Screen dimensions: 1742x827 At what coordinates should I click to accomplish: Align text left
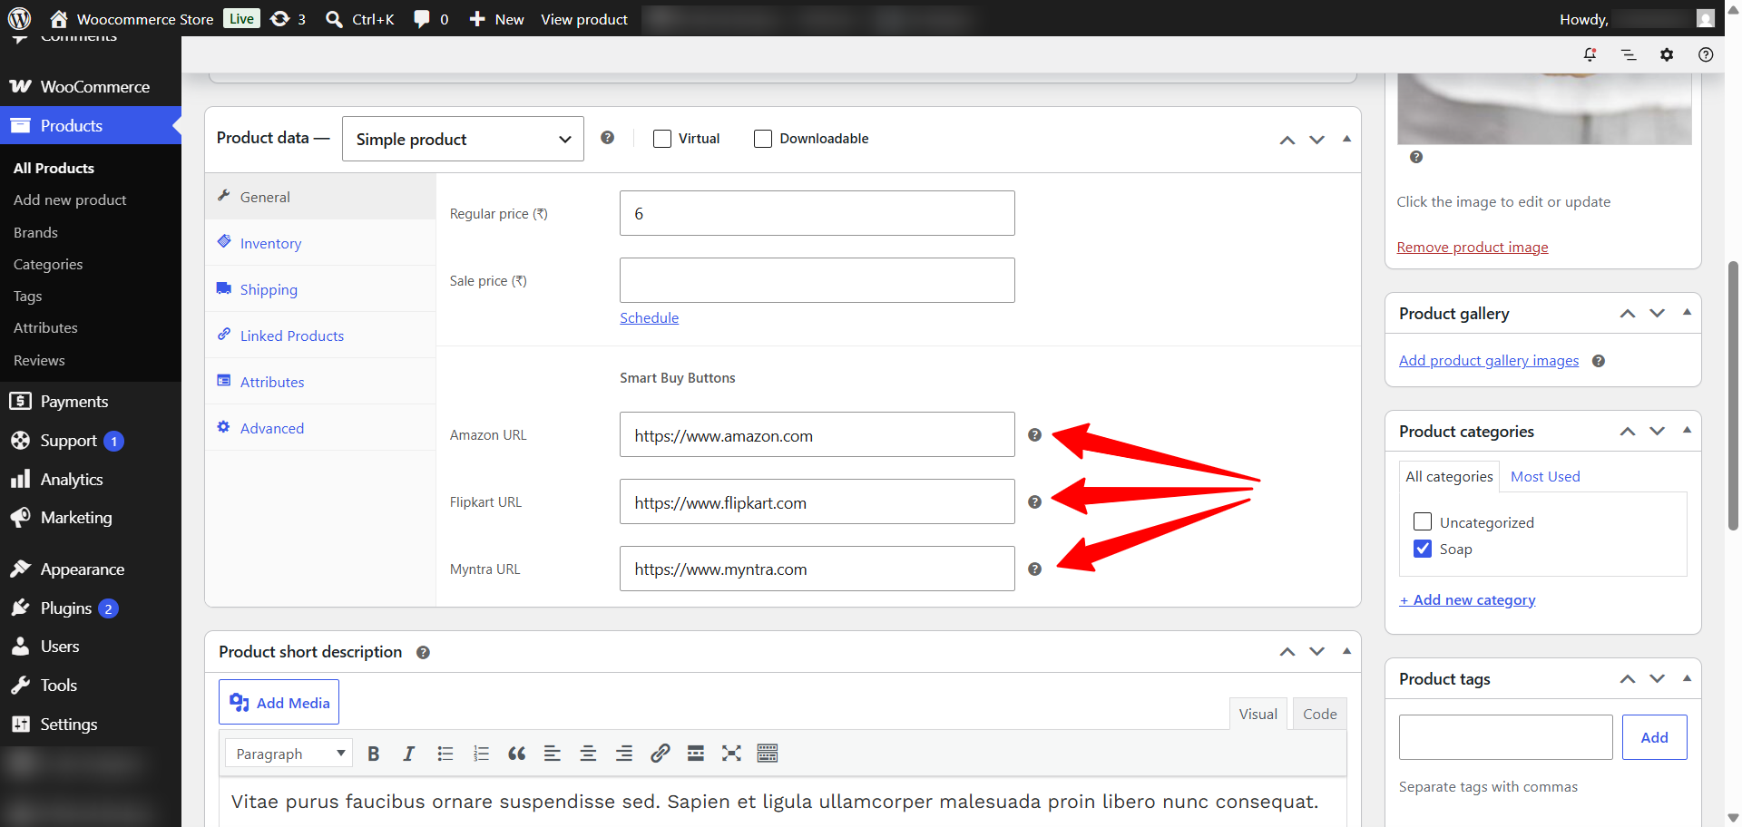[553, 754]
